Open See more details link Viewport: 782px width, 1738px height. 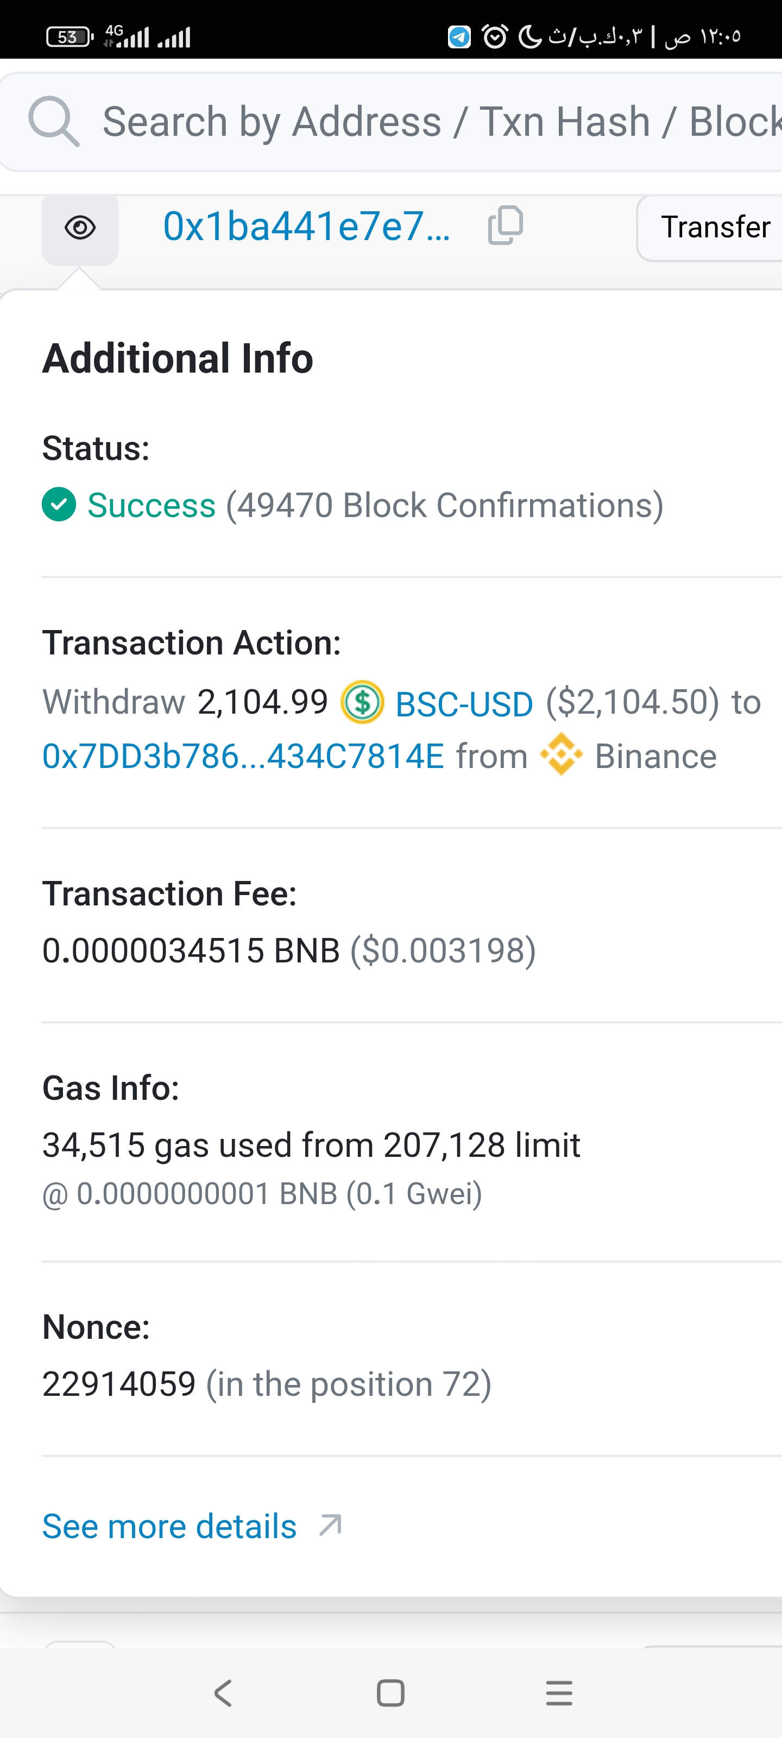(169, 1526)
